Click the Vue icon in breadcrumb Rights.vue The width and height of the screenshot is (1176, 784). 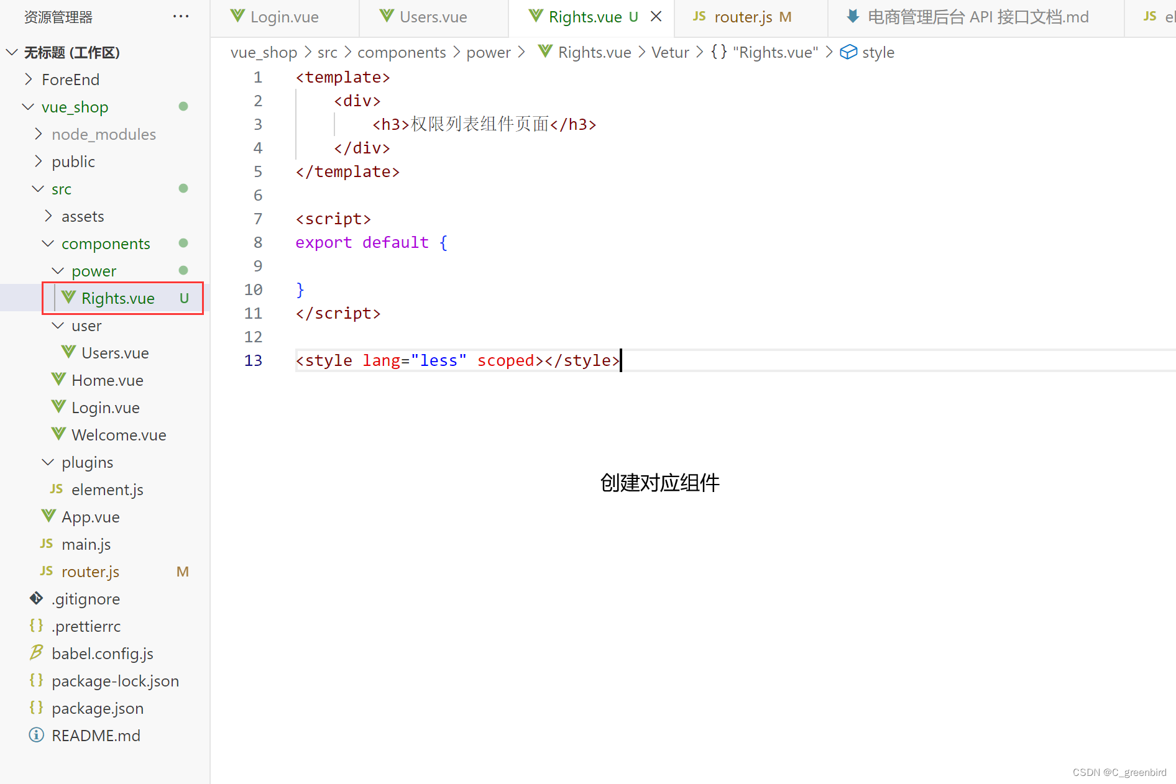click(545, 52)
